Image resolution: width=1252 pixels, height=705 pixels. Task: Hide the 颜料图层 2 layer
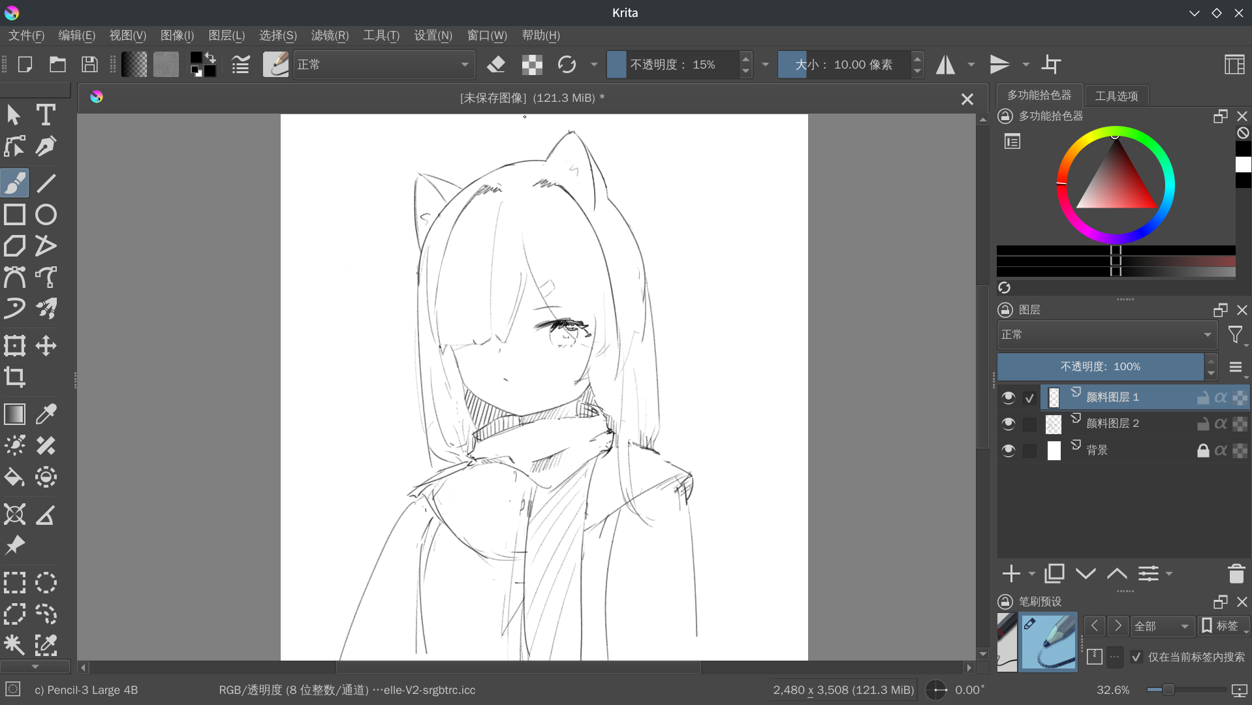pyautogui.click(x=1008, y=424)
